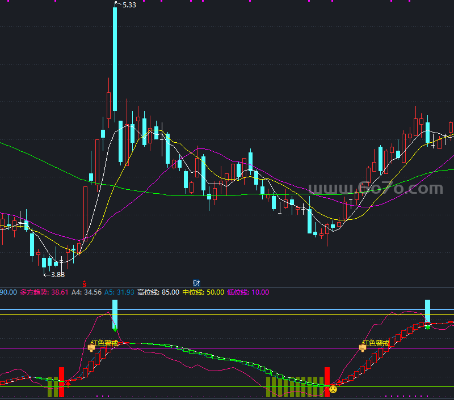Click green down arrow under right cyan bar

click(x=427, y=327)
